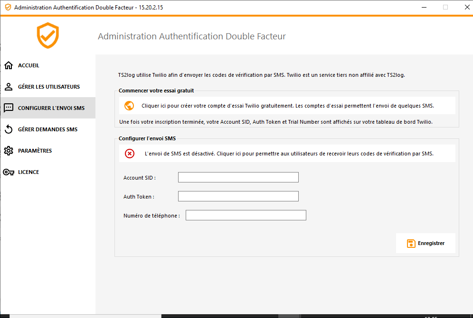
Task: Click the Une fois votre inscription terminée note
Action: tap(276, 122)
